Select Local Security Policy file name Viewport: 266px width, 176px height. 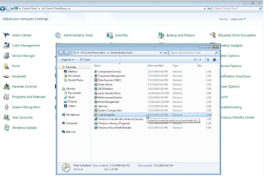coord(110,93)
